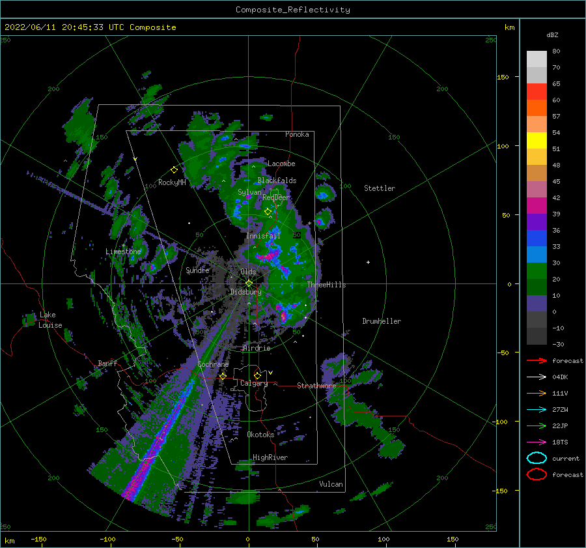Click the Strathmore town label
586x548 pixels.
(316, 386)
